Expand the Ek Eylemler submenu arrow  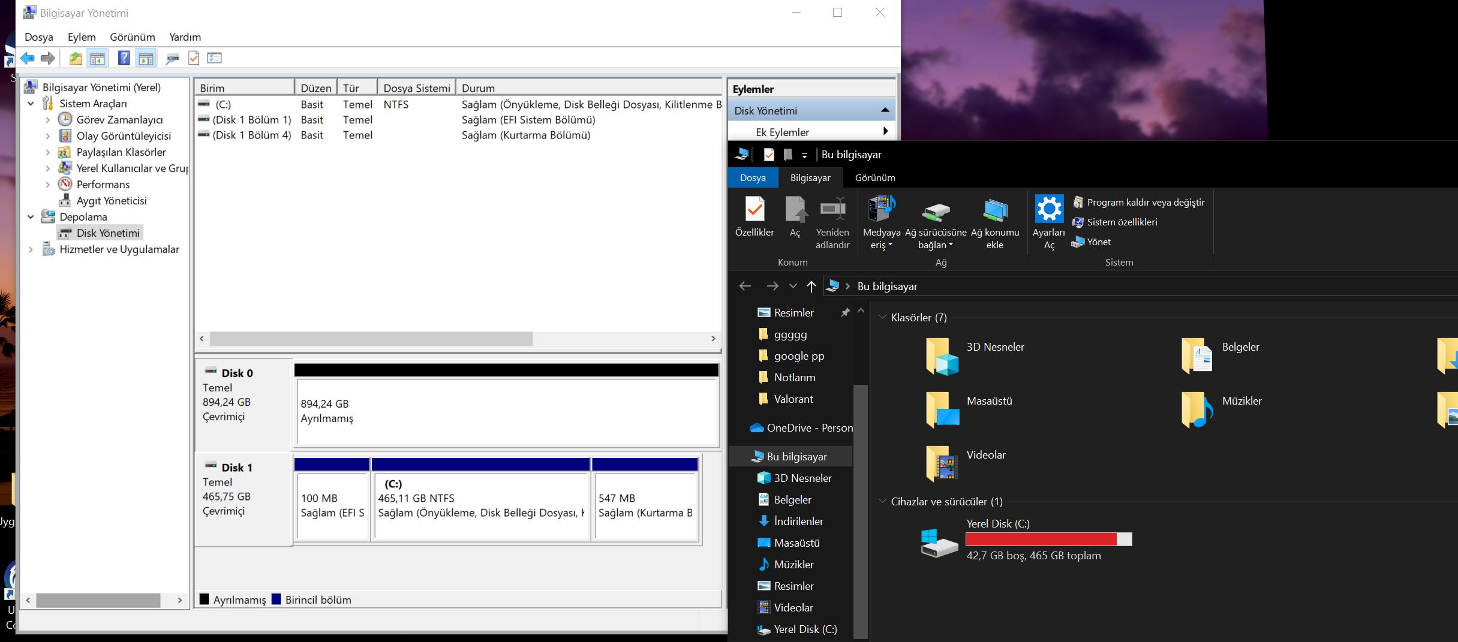[885, 132]
